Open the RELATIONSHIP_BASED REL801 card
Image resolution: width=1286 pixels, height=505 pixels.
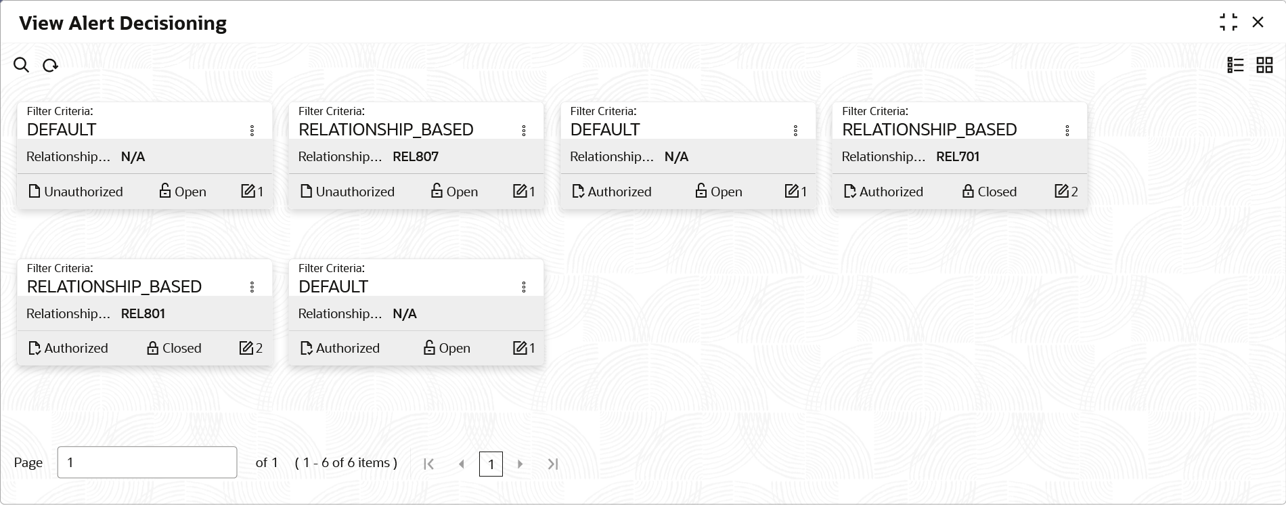pos(145,312)
